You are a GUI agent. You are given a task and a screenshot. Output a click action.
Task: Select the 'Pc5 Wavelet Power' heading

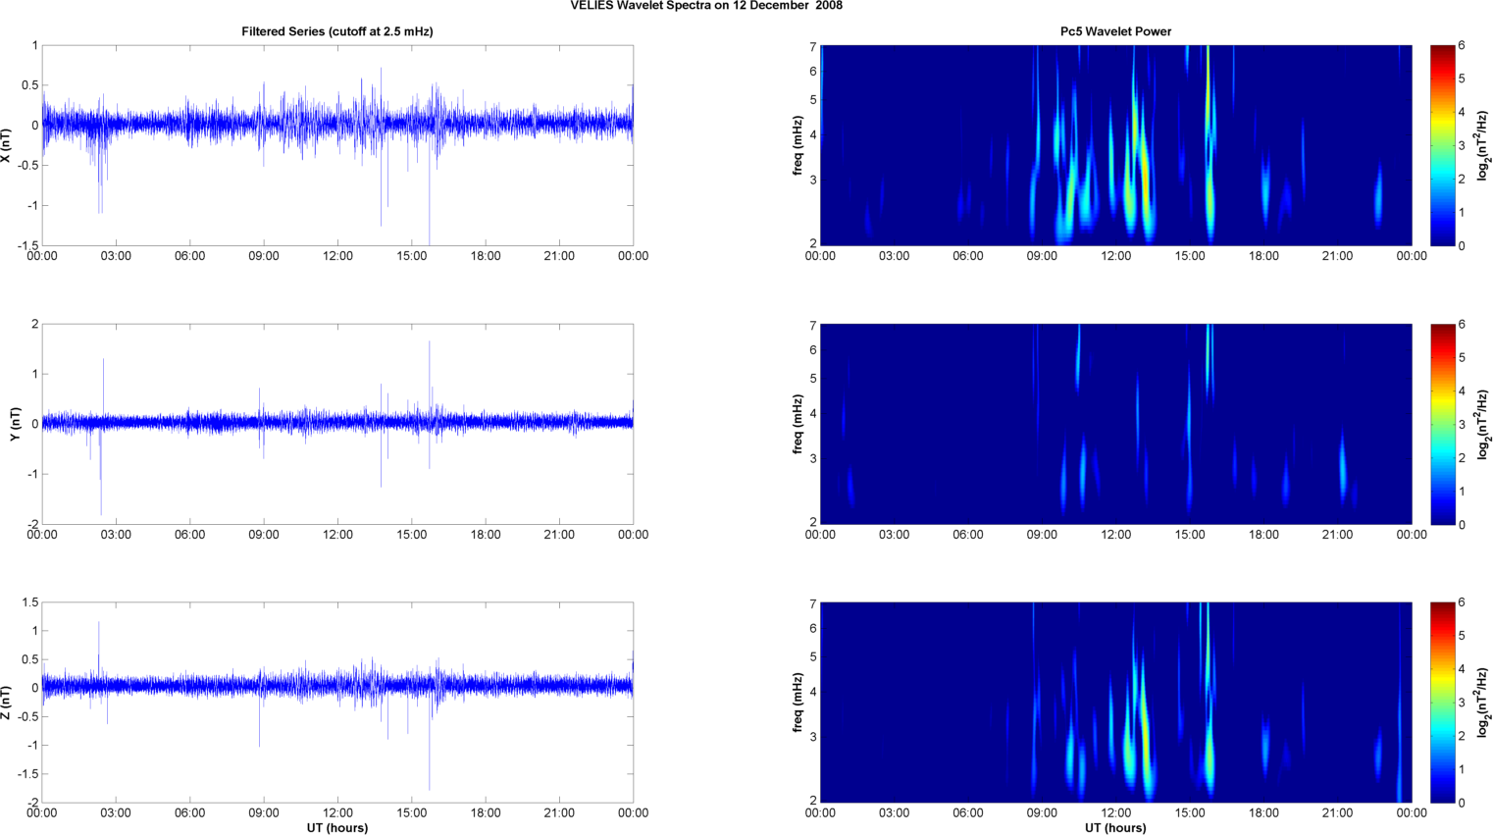pyautogui.click(x=1115, y=31)
